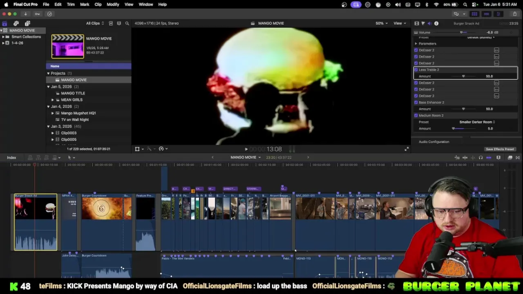The height and width of the screenshot is (294, 523).
Task: Open the Window menu
Action: tap(146, 4)
